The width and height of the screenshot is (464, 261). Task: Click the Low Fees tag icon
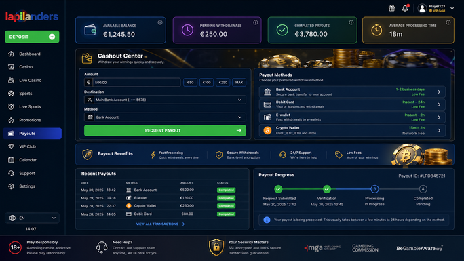pyautogui.click(x=339, y=155)
